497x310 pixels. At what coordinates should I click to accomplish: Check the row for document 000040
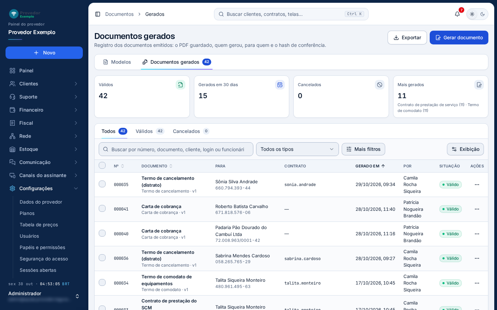102,233
